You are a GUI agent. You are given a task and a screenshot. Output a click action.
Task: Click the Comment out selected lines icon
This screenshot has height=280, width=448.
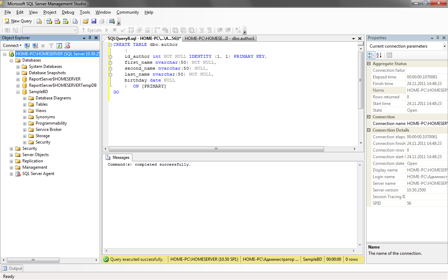(202, 30)
